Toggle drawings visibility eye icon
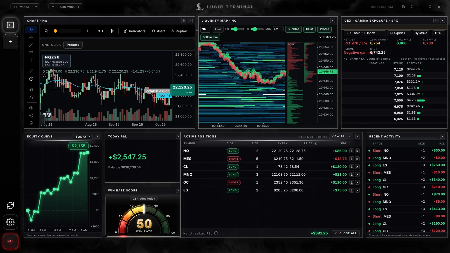450x253 pixels. [x=31, y=108]
